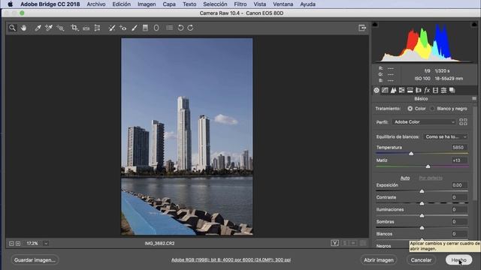Select the Targeted Adjustment tool
The image size is (481, 270).
pos(60,28)
